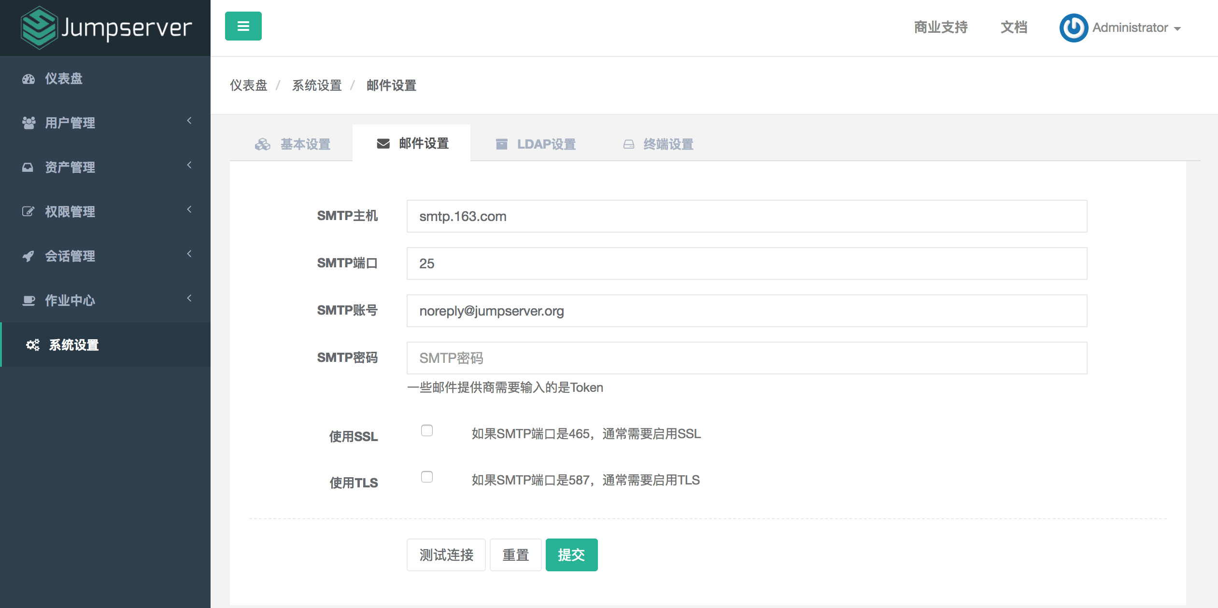Open 资产管理 sidebar menu
Viewport: 1218px width, 608px height.
pos(105,168)
